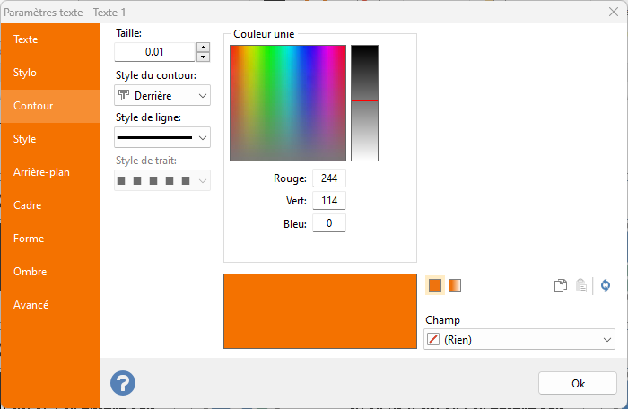628x409 pixels.
Task: Click the copy color settings icon
Action: (561, 285)
